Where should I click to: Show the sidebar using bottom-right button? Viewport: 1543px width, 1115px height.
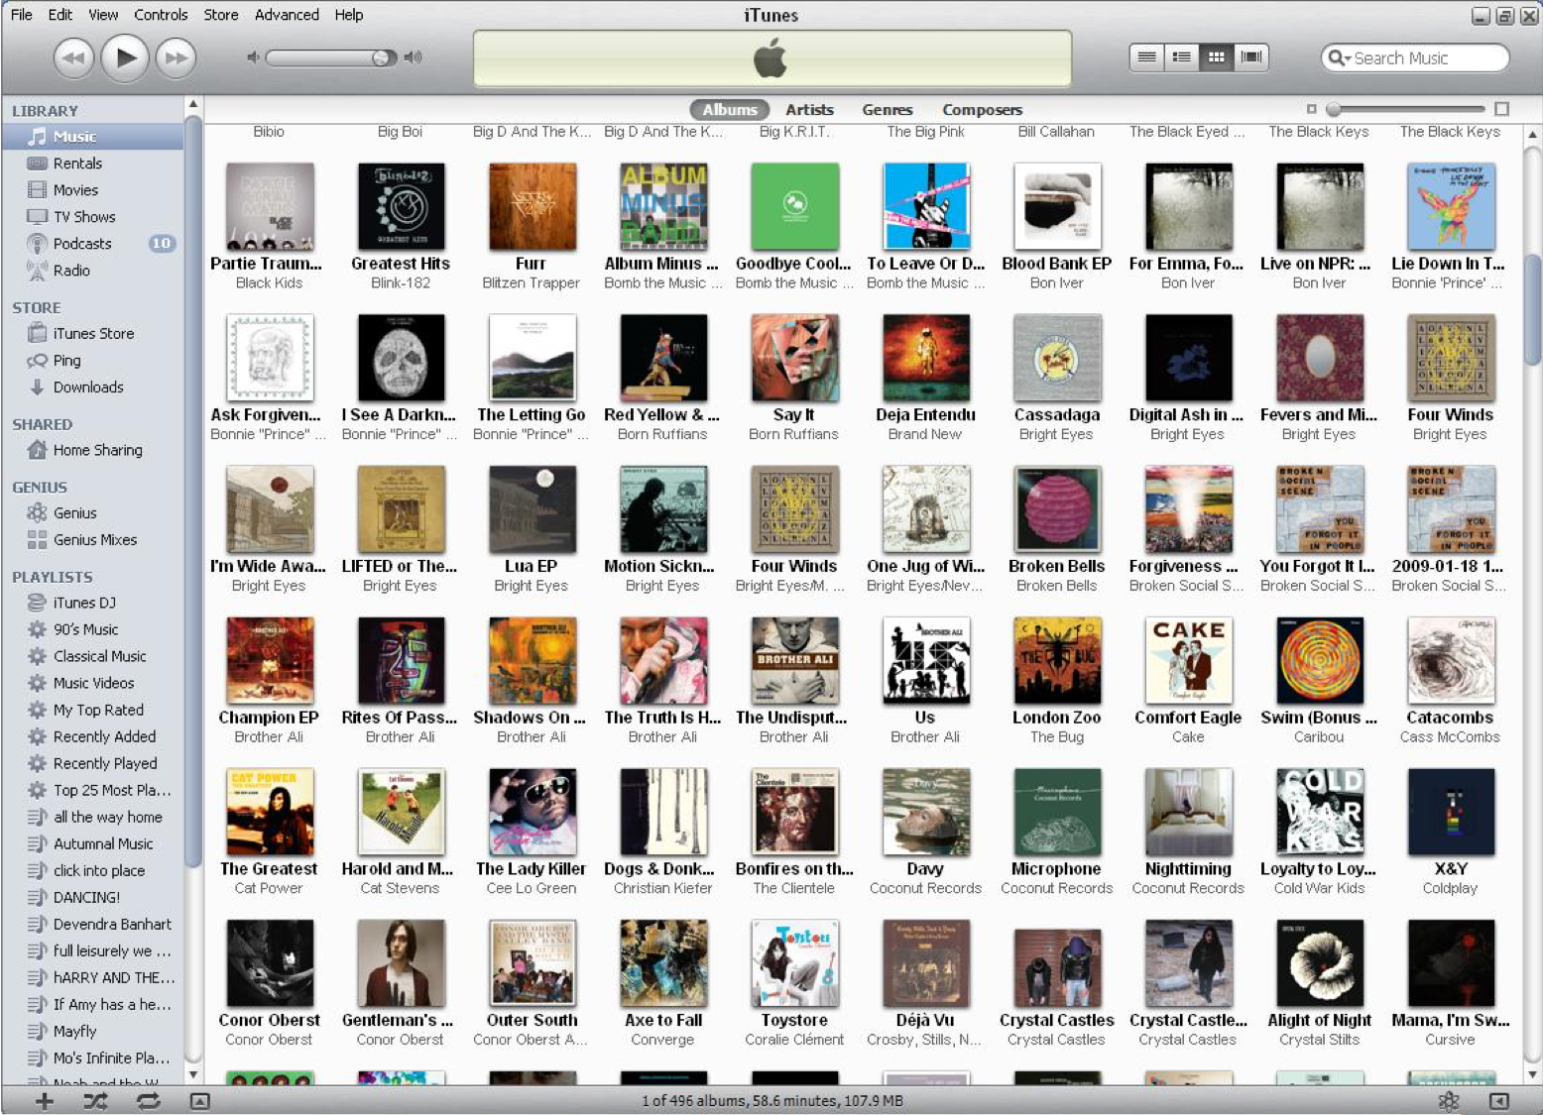click(1499, 1100)
